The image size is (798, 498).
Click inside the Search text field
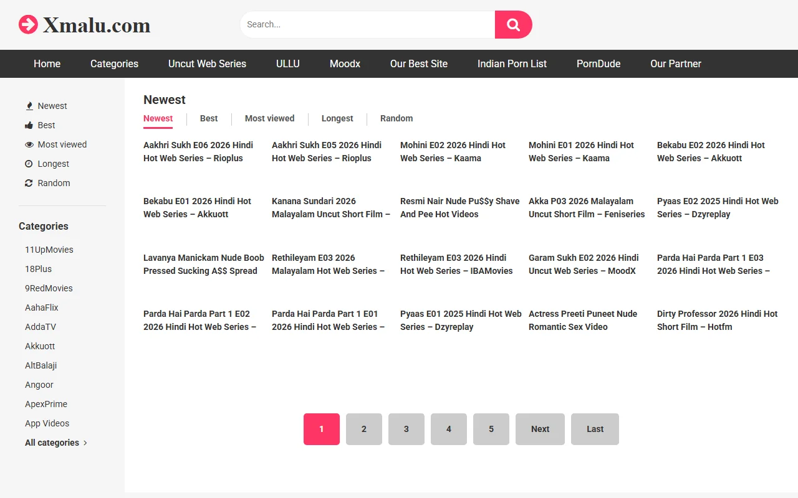click(x=368, y=25)
